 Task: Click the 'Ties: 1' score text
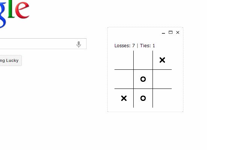(147, 46)
